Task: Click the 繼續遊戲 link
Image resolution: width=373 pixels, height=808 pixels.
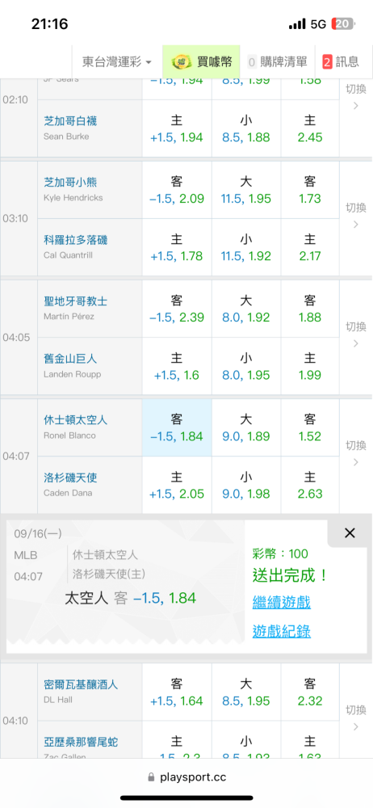Action: [x=281, y=602]
